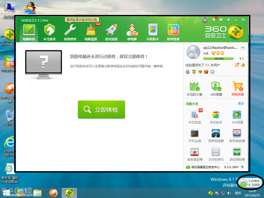Open the 360 tray icon in system tray

(210, 193)
